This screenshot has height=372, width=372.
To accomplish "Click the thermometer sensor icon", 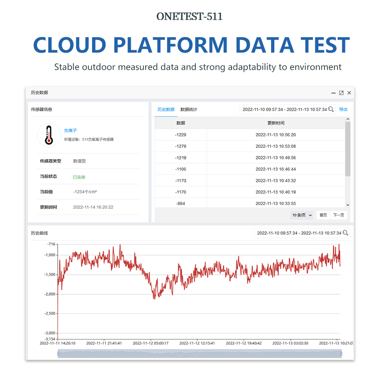I will [x=49, y=135].
